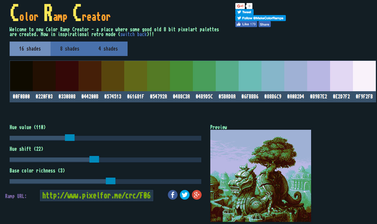Screen dimensions: 377x224
Task: Click the Hue value slider handle
Action: tap(70, 138)
